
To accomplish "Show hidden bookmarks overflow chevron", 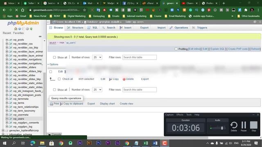I will 232,16.
